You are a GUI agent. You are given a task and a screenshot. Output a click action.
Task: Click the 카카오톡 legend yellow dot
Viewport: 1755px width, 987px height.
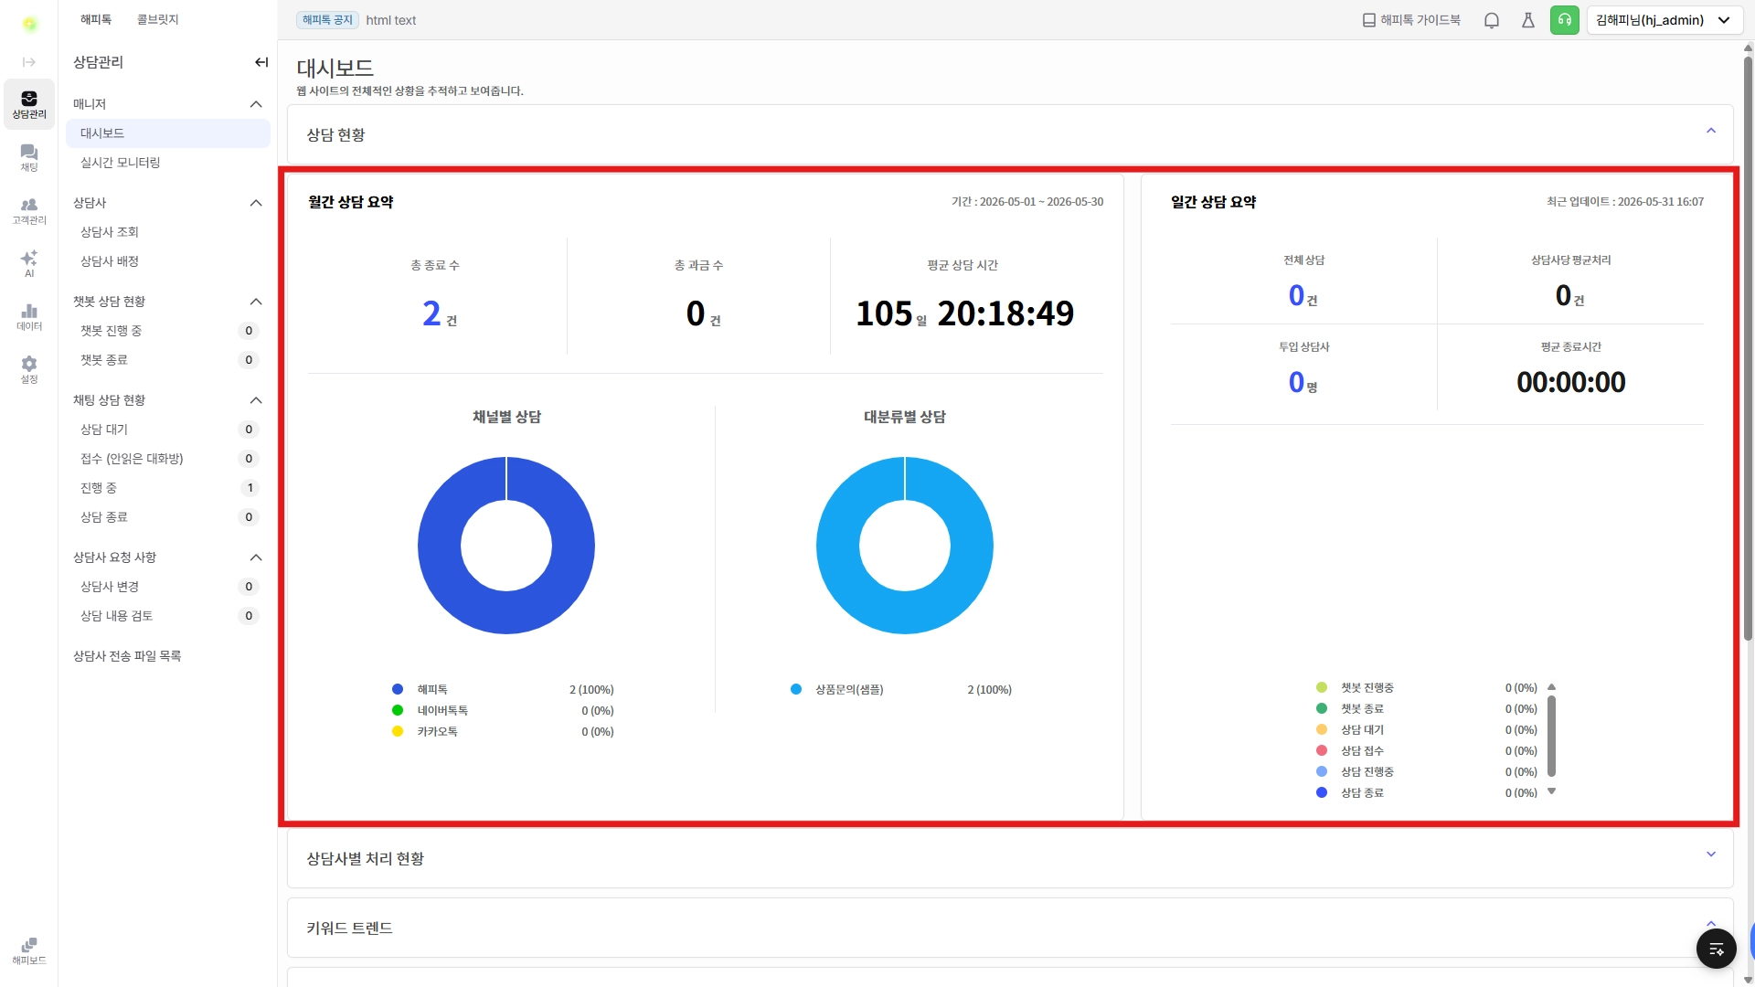398,731
